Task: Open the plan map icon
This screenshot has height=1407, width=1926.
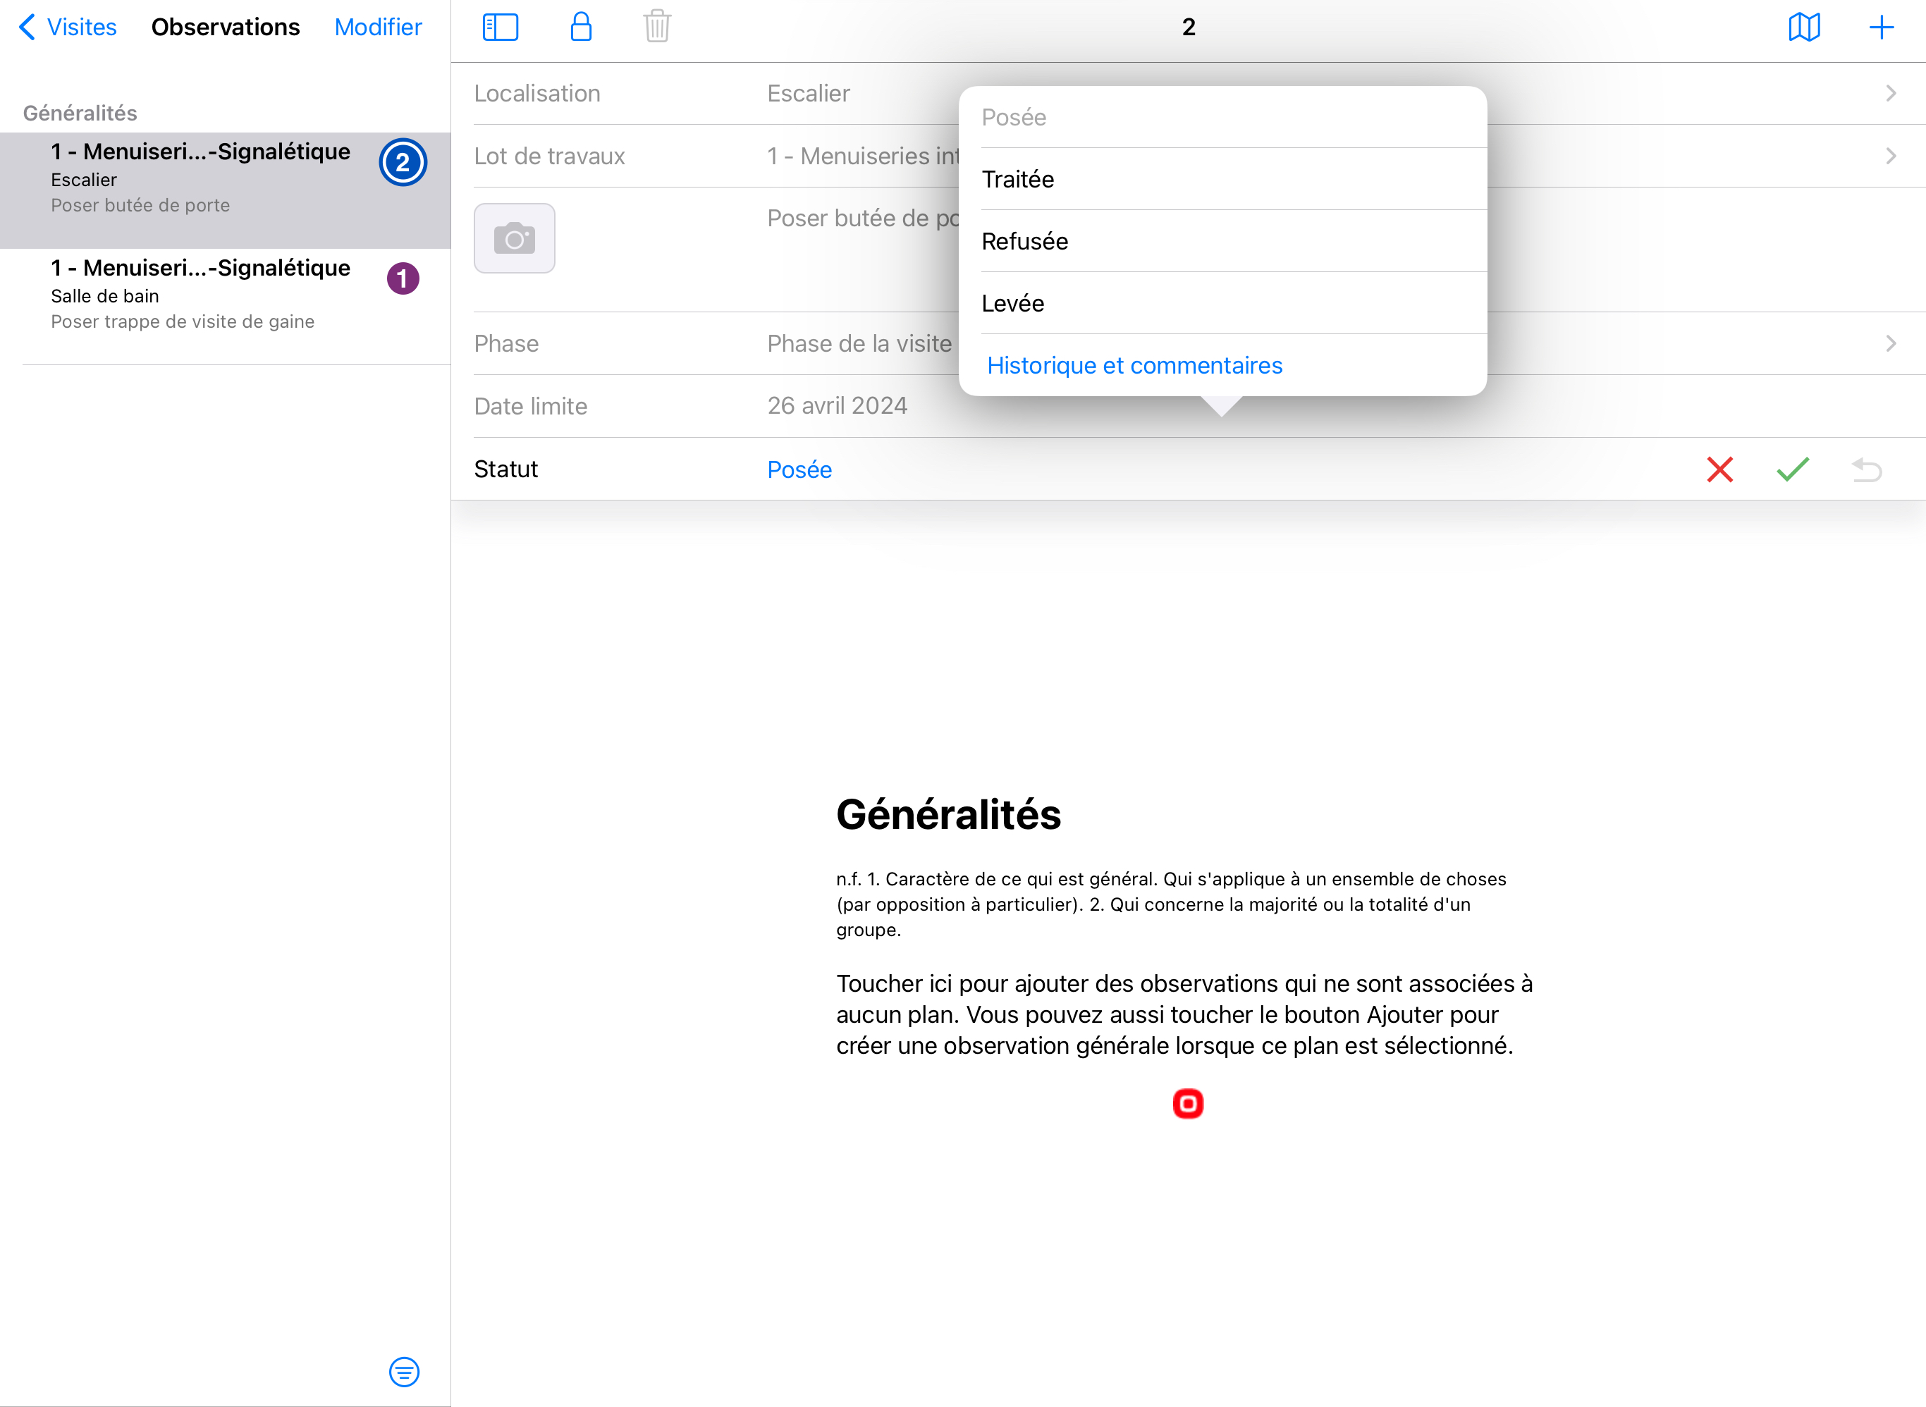Action: (1803, 27)
